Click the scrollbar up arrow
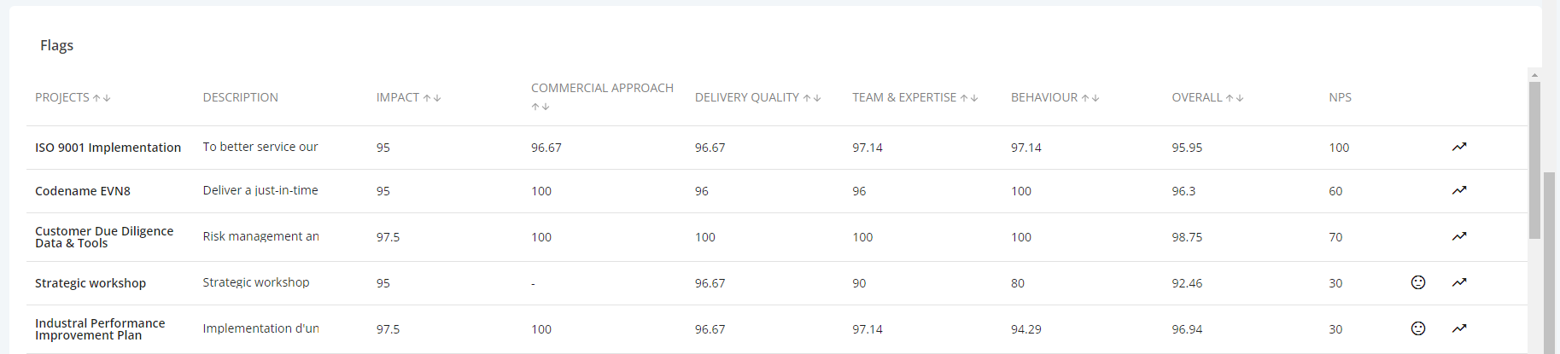This screenshot has height=354, width=1560. pos(1534,75)
